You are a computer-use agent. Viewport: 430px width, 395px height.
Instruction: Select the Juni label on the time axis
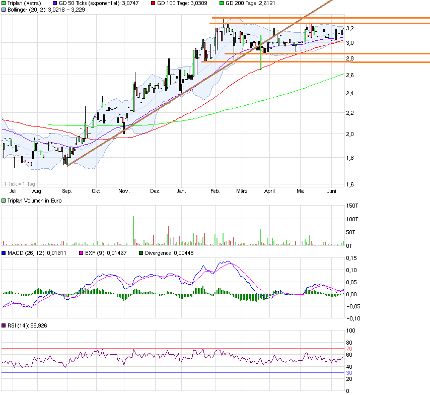click(x=332, y=191)
